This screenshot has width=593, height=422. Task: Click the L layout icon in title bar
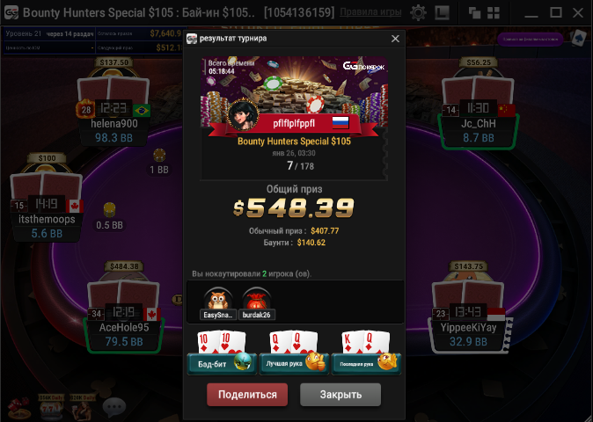pyautogui.click(x=442, y=13)
